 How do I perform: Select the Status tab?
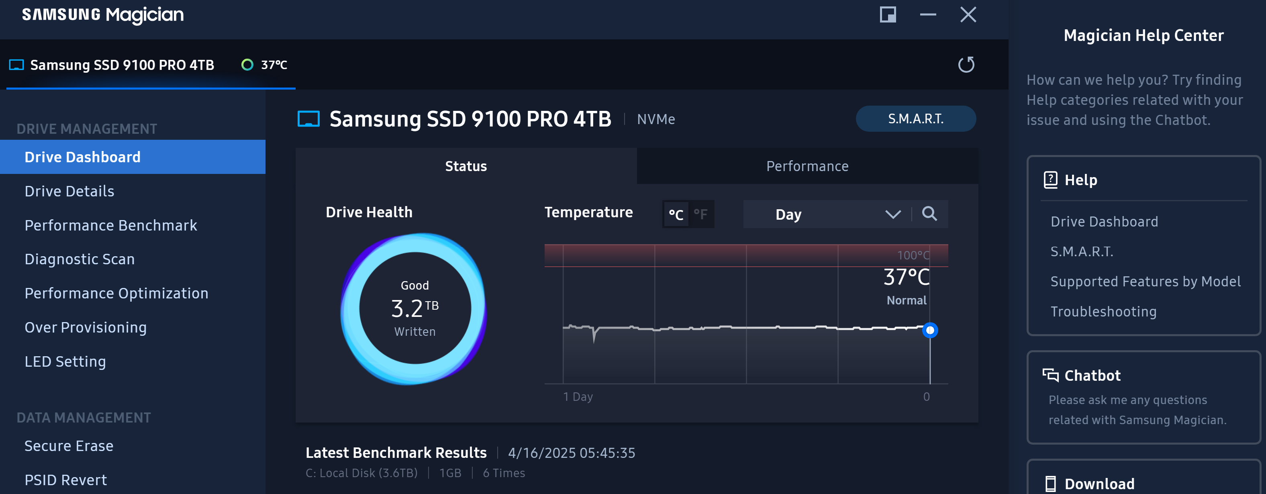[x=466, y=166]
